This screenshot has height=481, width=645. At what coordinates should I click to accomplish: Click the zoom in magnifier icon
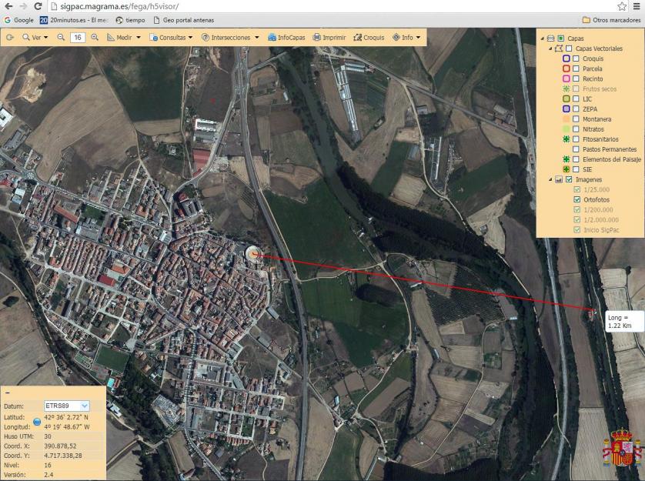tap(95, 37)
